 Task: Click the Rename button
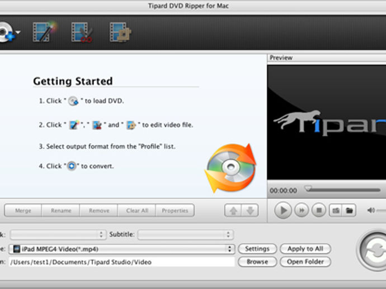coord(61,210)
